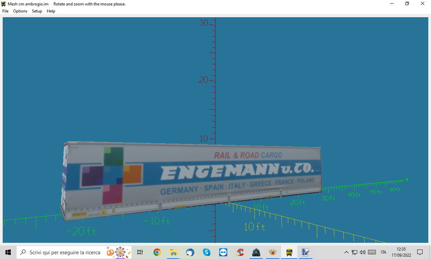Click the network status tray icon
The height and width of the screenshot is (259, 431).
pos(355,252)
